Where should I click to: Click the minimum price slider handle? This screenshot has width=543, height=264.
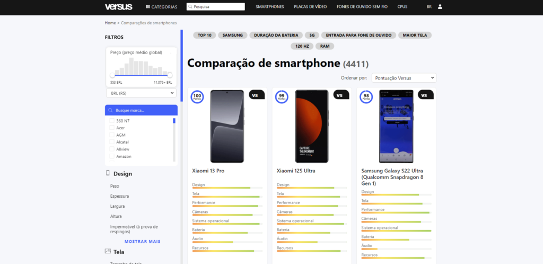point(112,75)
